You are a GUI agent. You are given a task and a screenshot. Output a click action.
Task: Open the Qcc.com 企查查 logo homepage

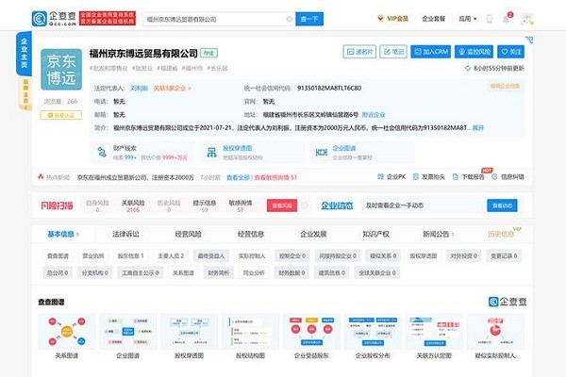[x=54, y=19]
